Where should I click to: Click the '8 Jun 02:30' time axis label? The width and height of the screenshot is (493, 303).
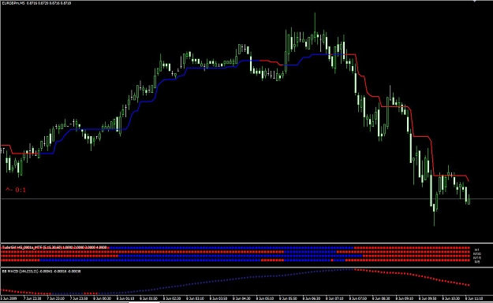point(172,298)
